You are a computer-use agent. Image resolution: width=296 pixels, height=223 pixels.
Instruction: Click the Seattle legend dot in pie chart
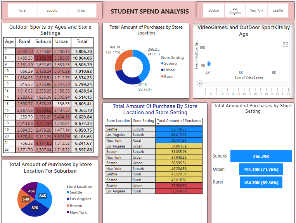69,192
